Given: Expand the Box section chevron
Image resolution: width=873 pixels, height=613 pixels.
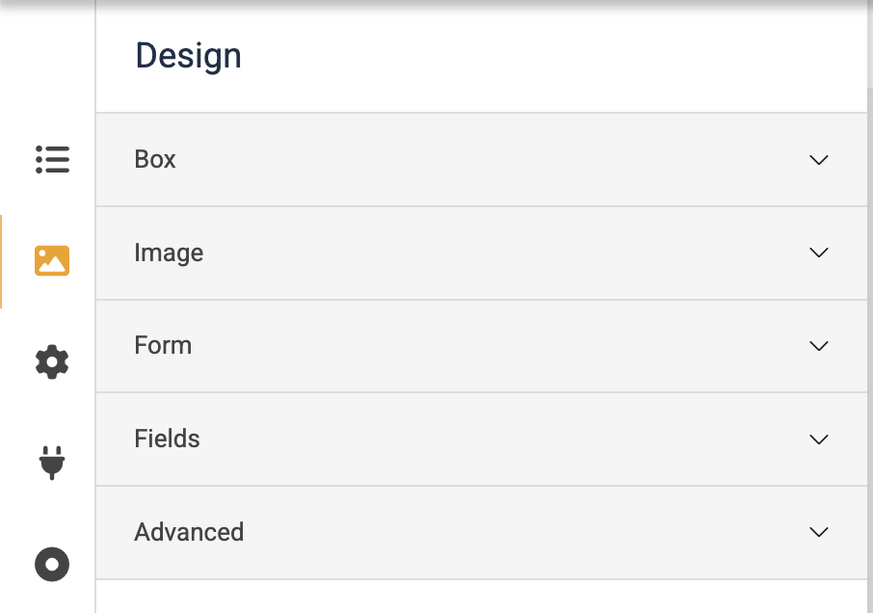Looking at the screenshot, I should 819,160.
